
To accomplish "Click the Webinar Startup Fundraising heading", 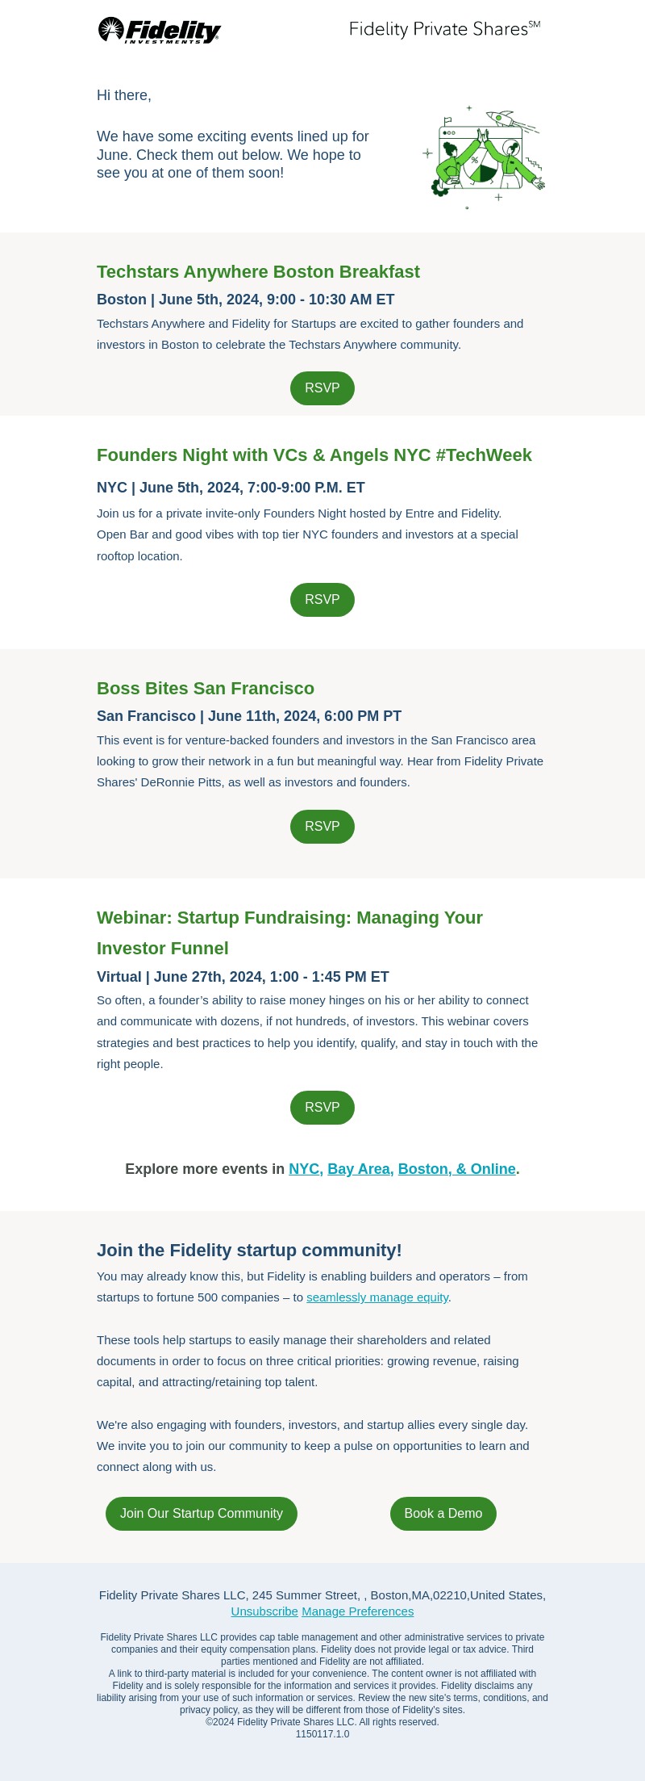I will click(x=289, y=933).
